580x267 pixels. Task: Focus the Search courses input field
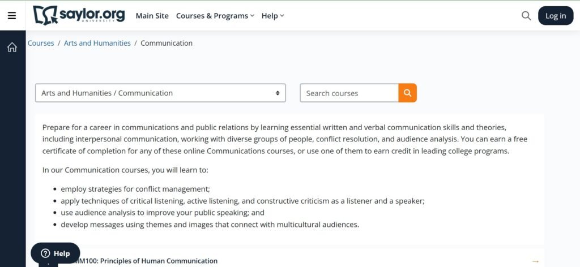coord(349,93)
